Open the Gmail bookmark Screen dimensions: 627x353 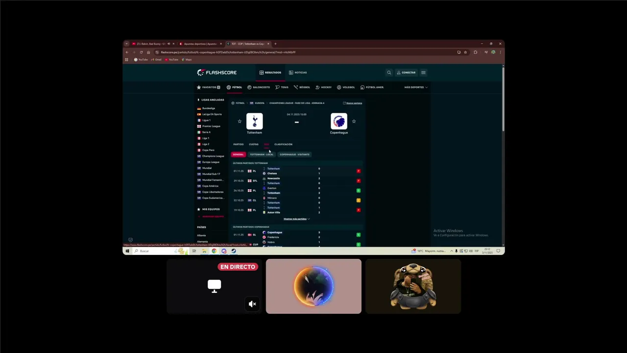coord(156,59)
